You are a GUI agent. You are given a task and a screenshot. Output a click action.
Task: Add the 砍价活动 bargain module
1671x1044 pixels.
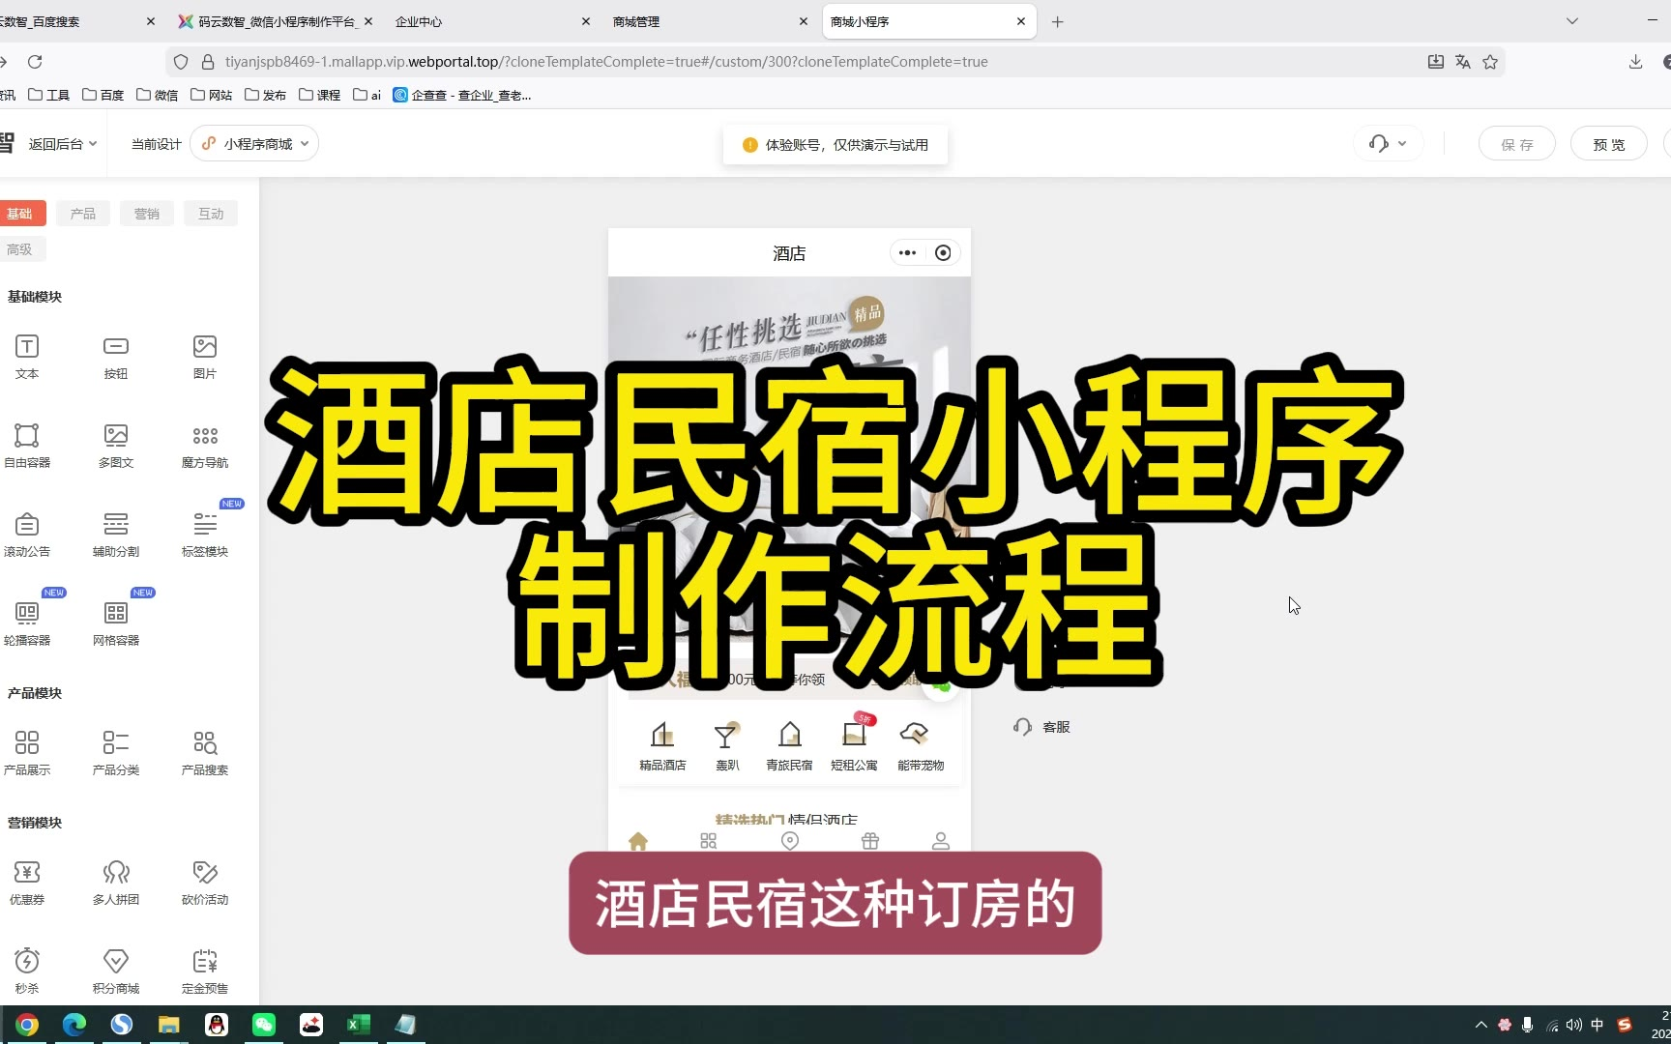(x=205, y=883)
